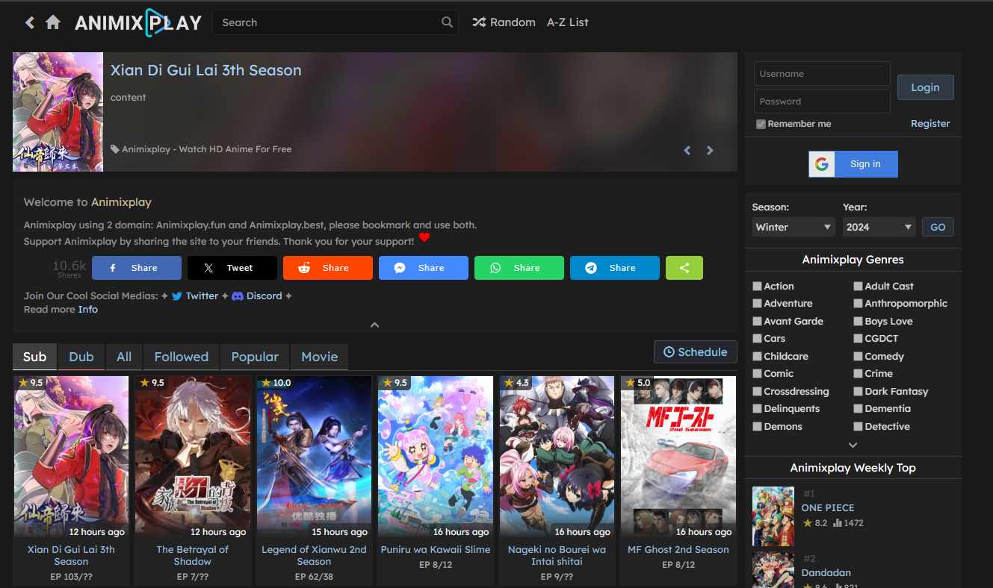993x588 pixels.
Task: Check the Avant Garde genre
Action: click(757, 322)
